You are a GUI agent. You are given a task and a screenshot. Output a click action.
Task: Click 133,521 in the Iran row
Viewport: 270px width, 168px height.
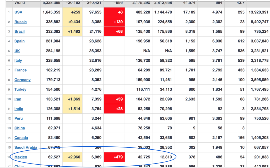[x=53, y=99]
